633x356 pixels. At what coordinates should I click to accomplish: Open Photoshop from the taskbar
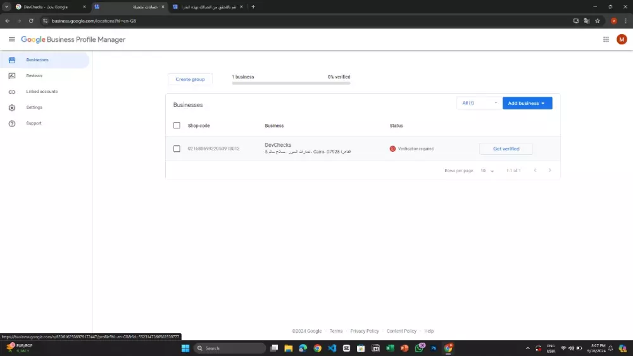coord(434,348)
